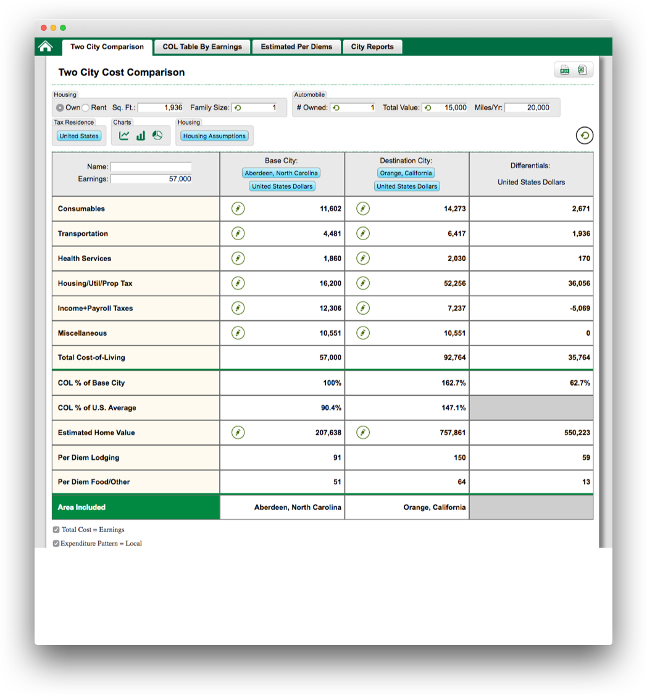647x695 pixels.
Task: Edit Consumables for the base city
Action: pos(238,209)
